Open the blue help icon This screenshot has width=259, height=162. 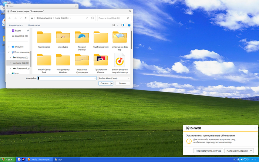point(129,25)
